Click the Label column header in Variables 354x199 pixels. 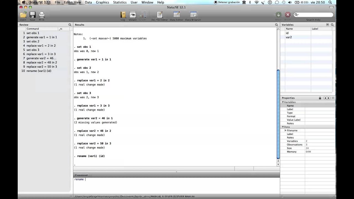[321, 29]
